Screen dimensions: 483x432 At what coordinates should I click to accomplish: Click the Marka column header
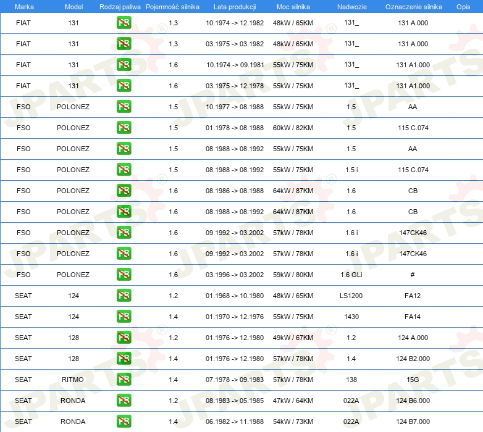click(24, 7)
